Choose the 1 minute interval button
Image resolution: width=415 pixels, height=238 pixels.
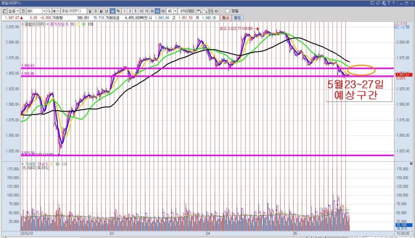tap(125, 11)
